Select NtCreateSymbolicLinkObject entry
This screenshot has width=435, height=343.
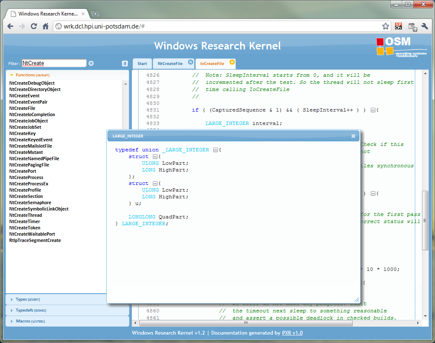39,209
